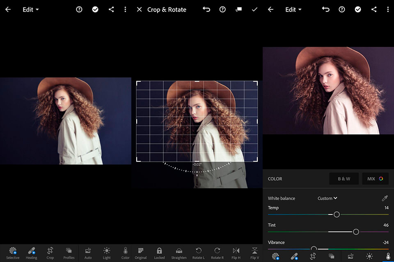Toggle the B & W mode
Viewport: 394px width, 262px height.
tap(344, 179)
